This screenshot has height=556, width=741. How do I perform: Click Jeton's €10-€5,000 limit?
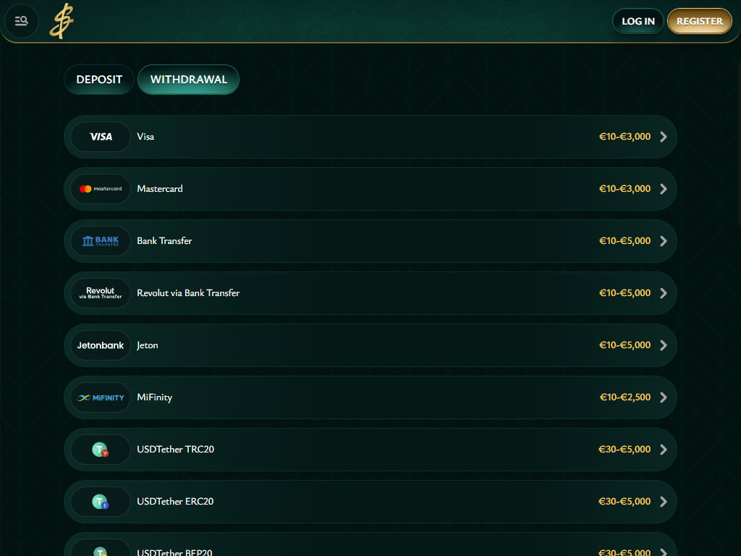[x=624, y=345]
